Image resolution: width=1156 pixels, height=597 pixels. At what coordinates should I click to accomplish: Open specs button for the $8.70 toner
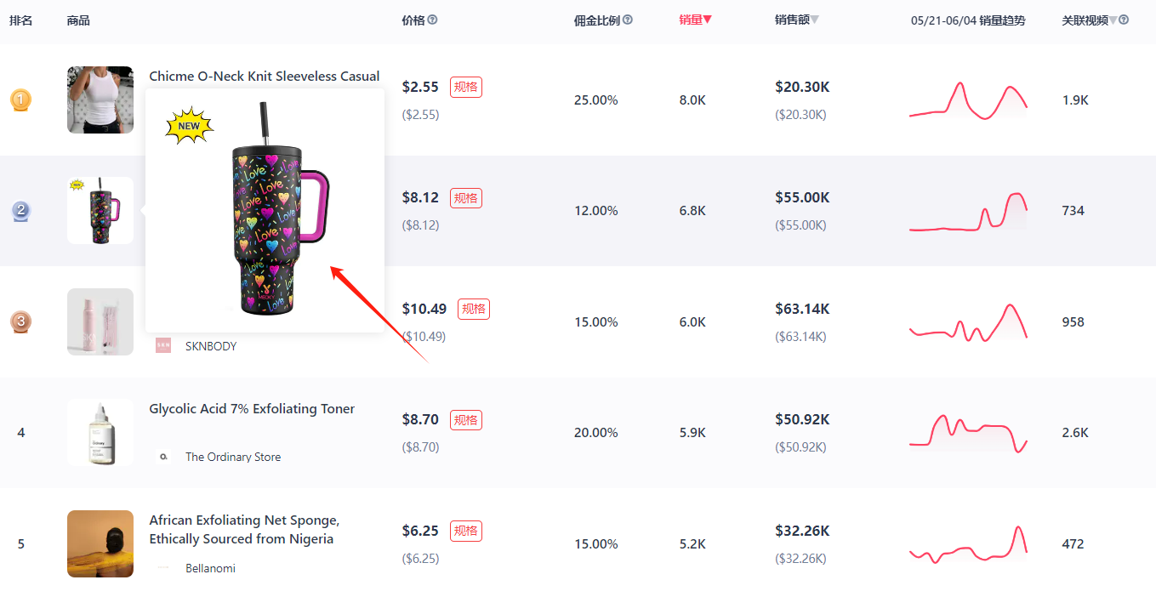pos(466,419)
